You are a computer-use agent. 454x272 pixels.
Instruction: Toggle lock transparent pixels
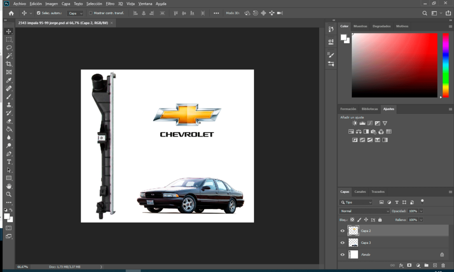[352, 220]
